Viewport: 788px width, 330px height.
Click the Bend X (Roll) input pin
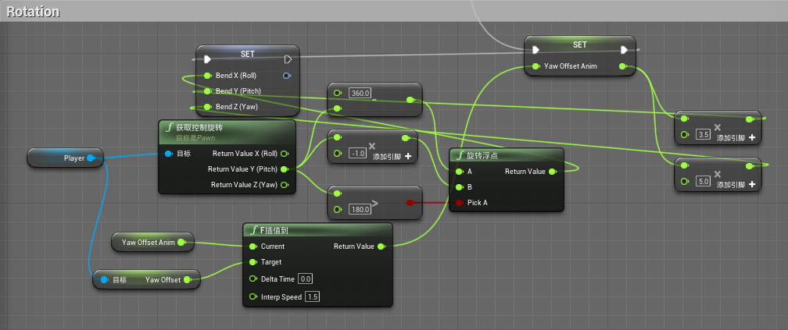coord(207,76)
